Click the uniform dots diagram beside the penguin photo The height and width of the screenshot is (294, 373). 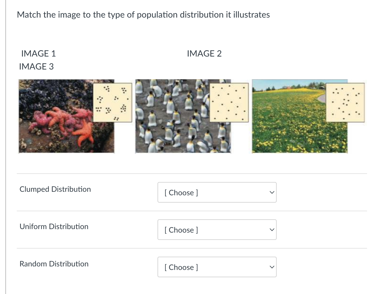pos(229,102)
